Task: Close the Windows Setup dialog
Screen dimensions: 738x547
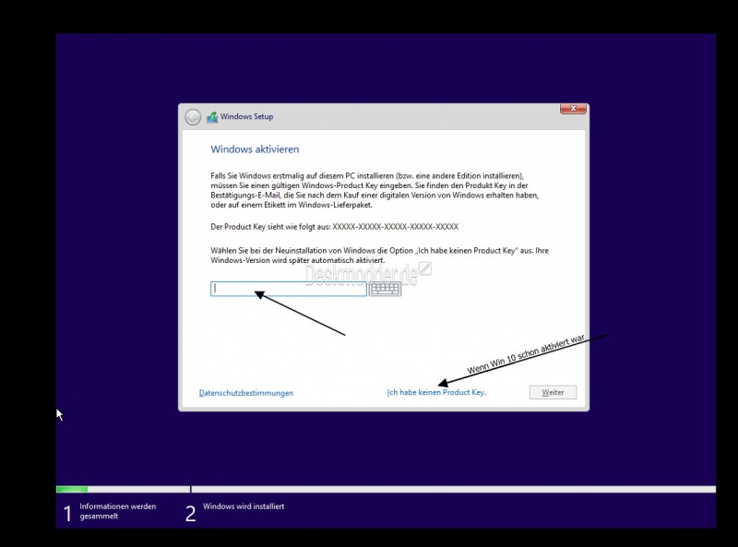Action: [573, 109]
